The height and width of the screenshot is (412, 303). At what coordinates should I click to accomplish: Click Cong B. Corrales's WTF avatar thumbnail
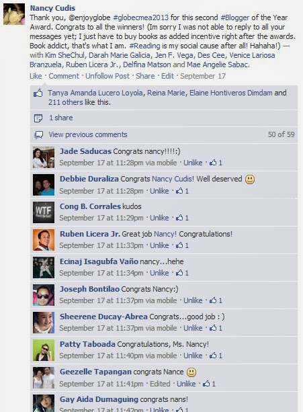pyautogui.click(x=44, y=212)
